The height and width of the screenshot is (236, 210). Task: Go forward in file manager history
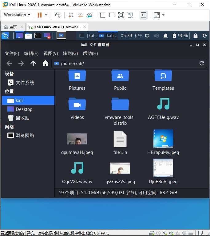21,63
